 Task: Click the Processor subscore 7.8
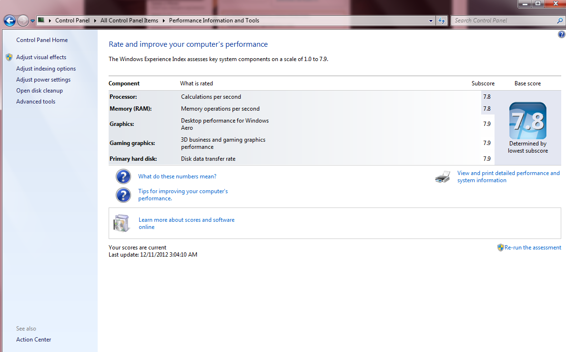coord(487,97)
